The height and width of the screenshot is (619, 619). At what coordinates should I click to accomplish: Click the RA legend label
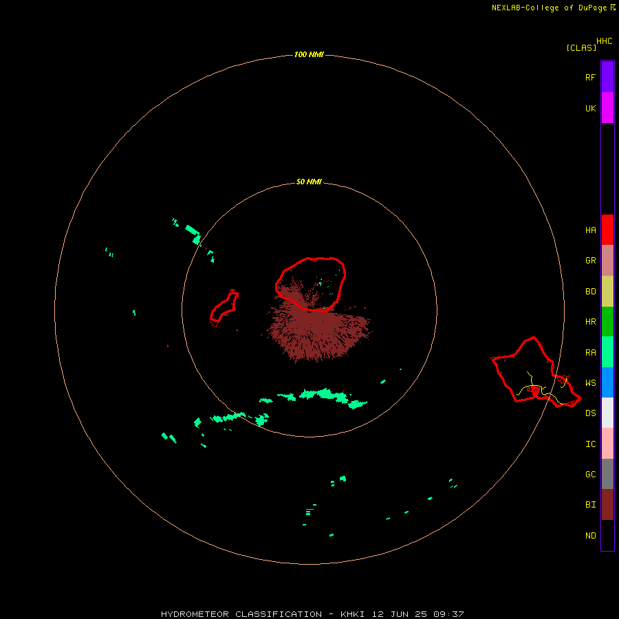click(590, 353)
